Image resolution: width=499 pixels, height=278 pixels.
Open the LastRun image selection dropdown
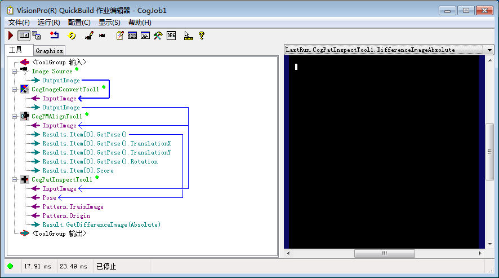click(x=489, y=50)
